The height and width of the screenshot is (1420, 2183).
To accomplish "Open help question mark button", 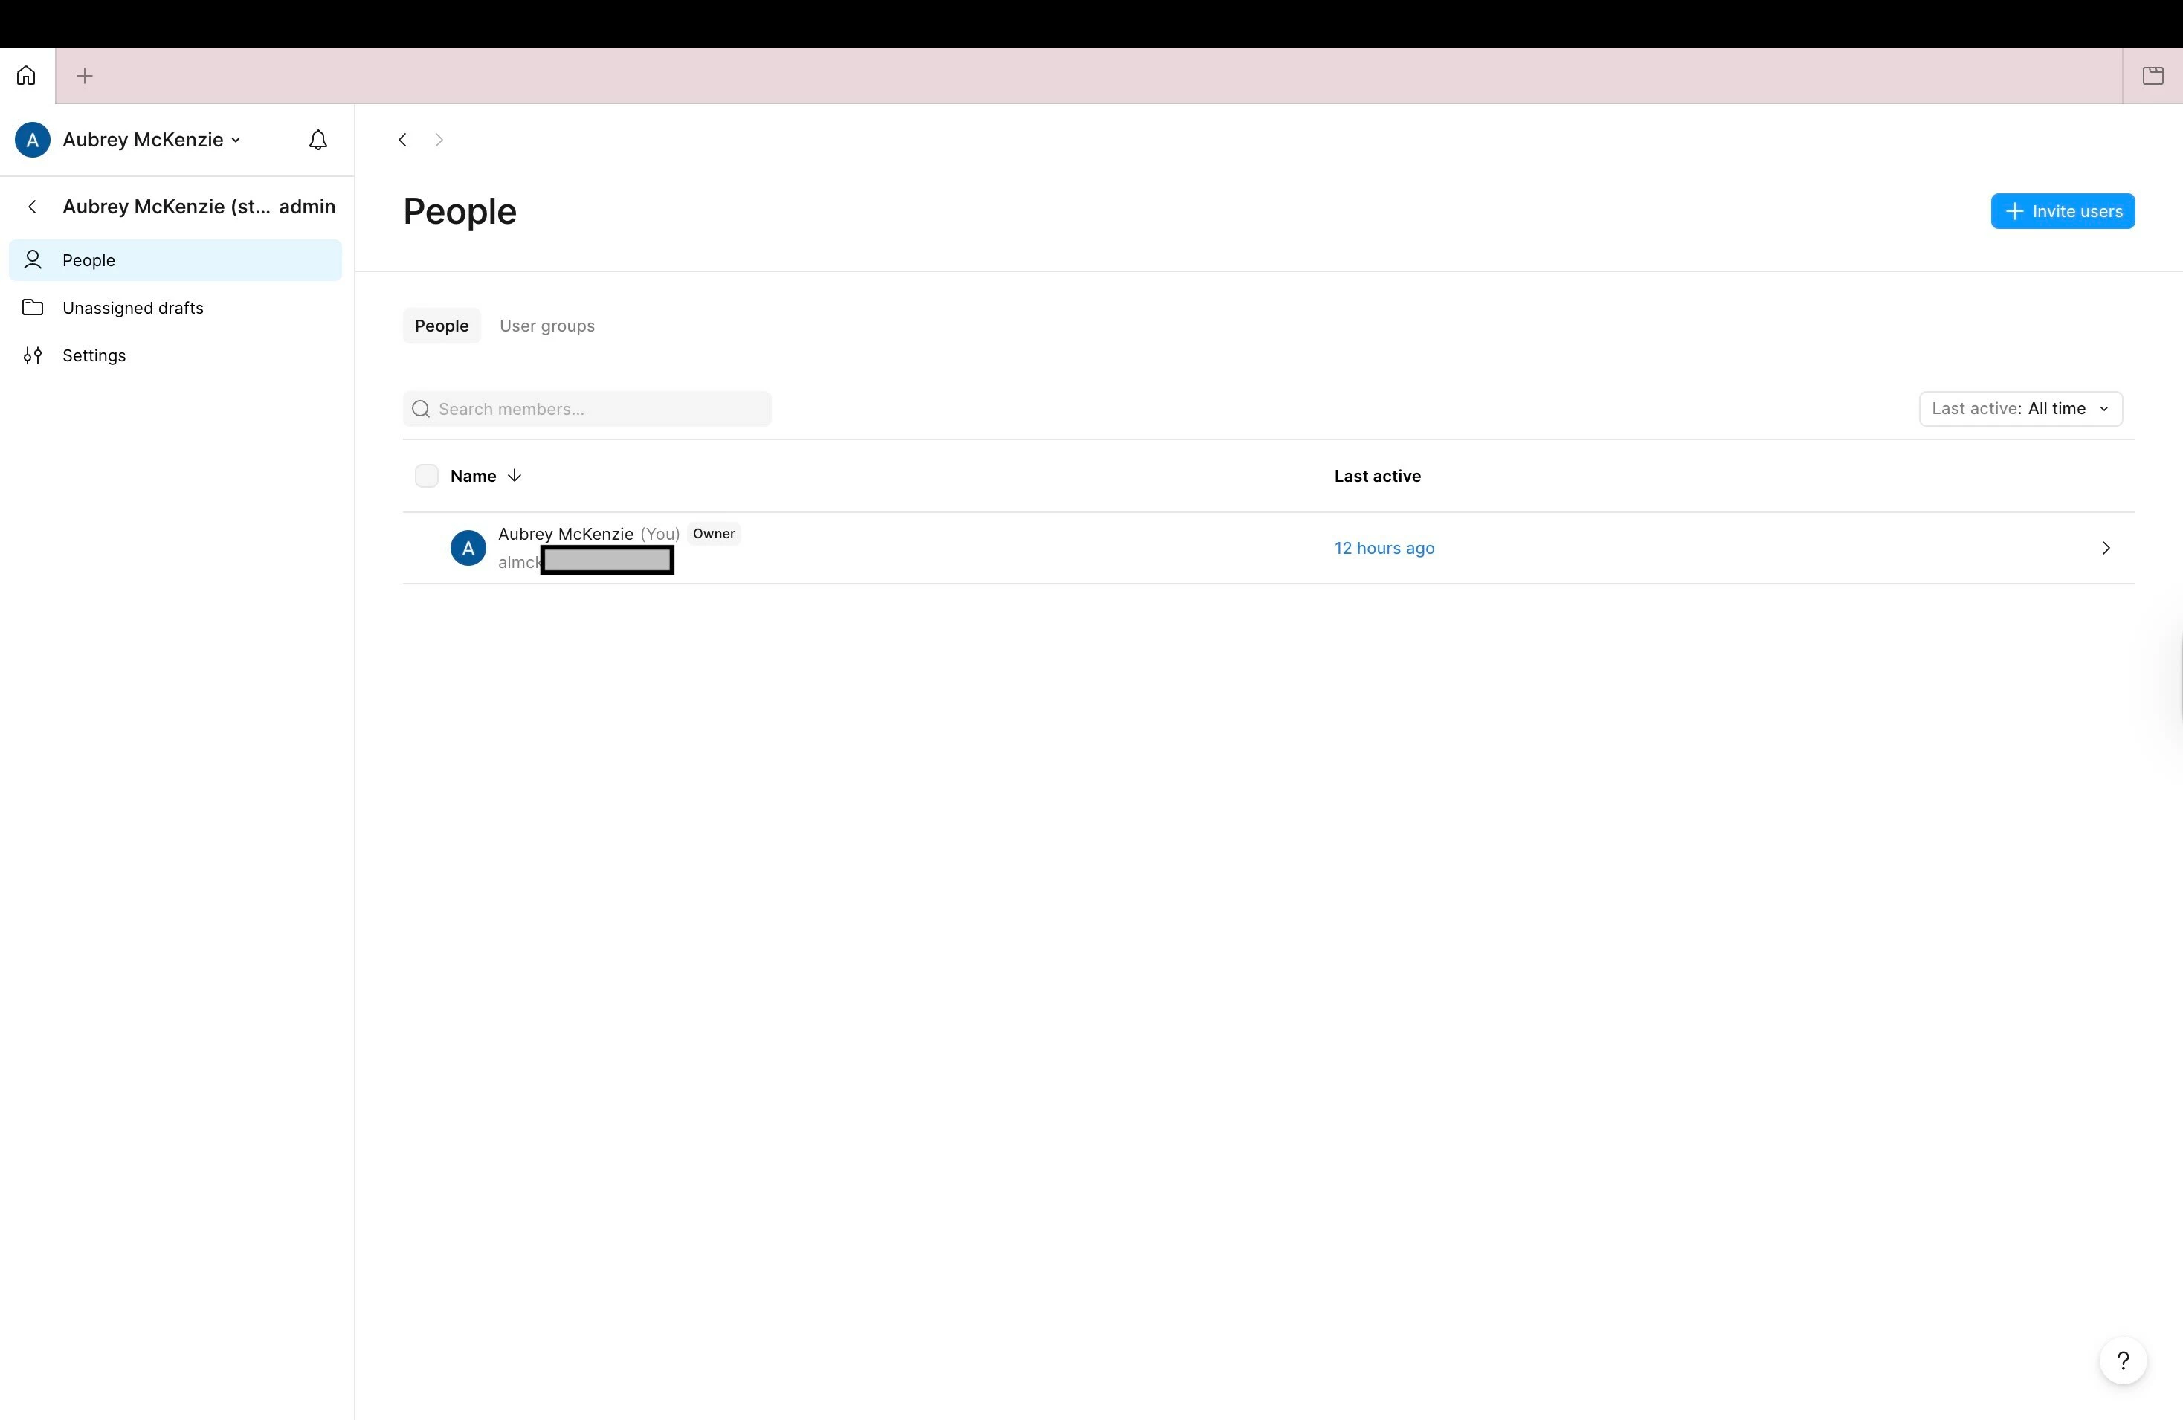I will tap(2123, 1361).
